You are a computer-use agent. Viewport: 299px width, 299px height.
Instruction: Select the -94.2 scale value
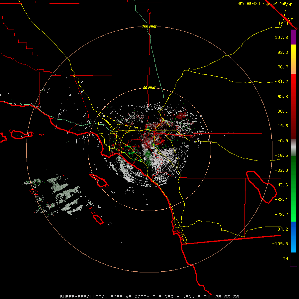coord(281,229)
